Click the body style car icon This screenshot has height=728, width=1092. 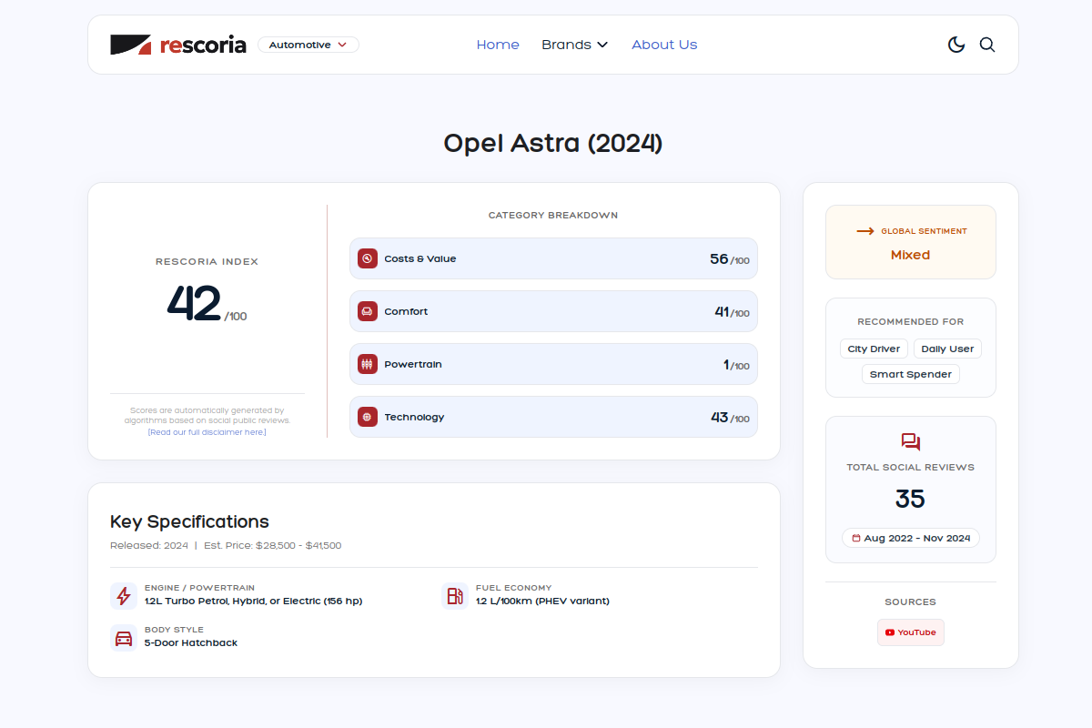click(124, 638)
